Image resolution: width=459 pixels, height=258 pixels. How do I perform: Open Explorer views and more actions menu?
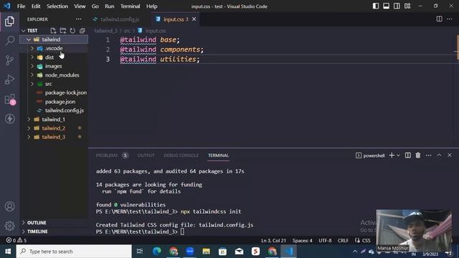(x=78, y=19)
